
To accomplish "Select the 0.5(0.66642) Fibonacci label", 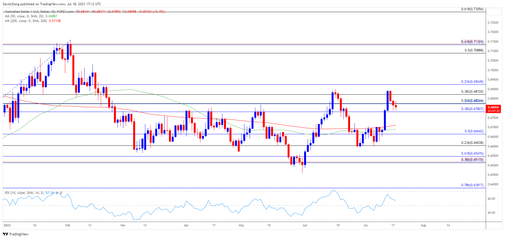I will 474,131.
